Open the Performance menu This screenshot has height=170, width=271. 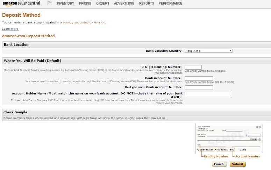[x=170, y=3]
